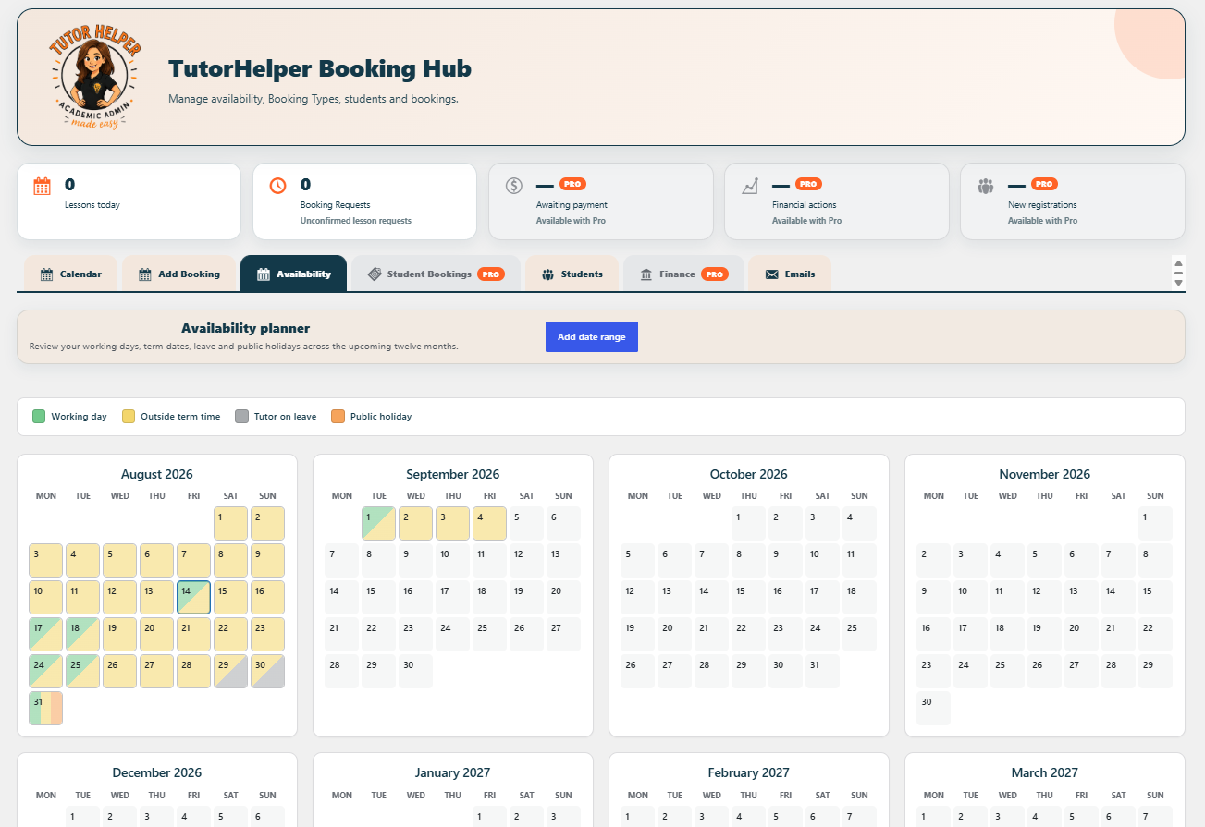1205x827 pixels.
Task: Select August 1 in the calendar
Action: click(x=230, y=524)
